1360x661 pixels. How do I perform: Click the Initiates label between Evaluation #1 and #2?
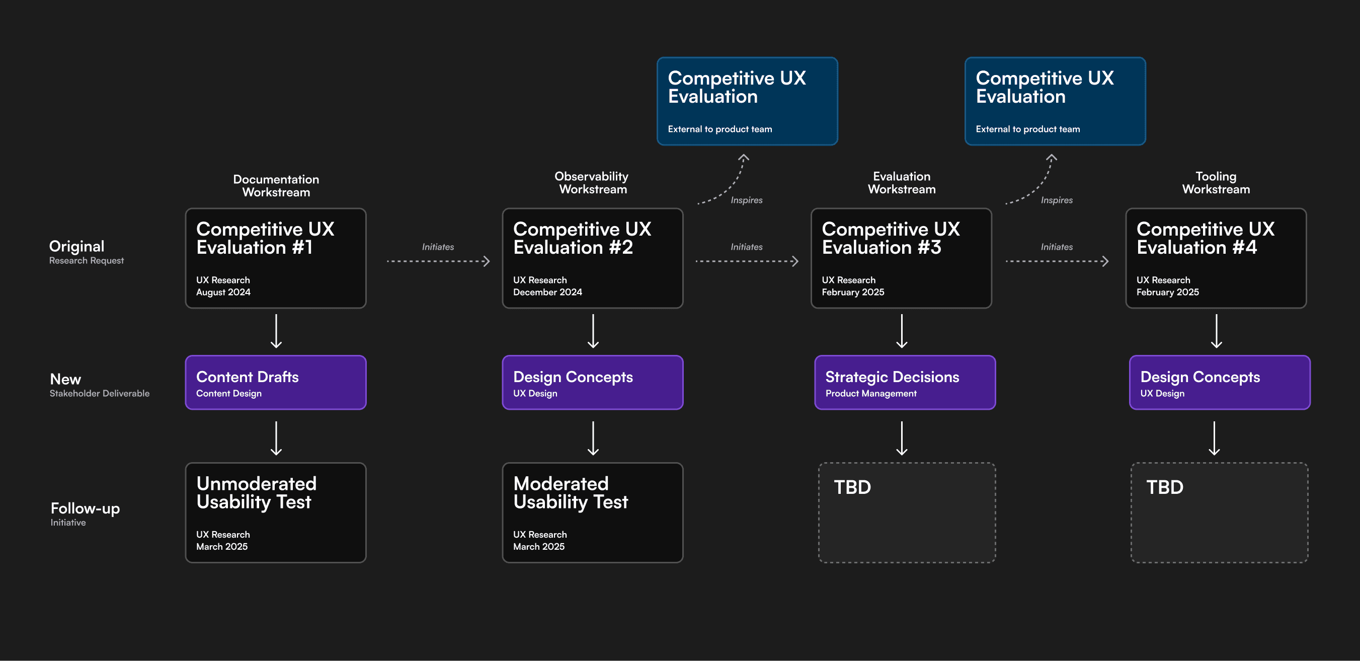click(438, 247)
